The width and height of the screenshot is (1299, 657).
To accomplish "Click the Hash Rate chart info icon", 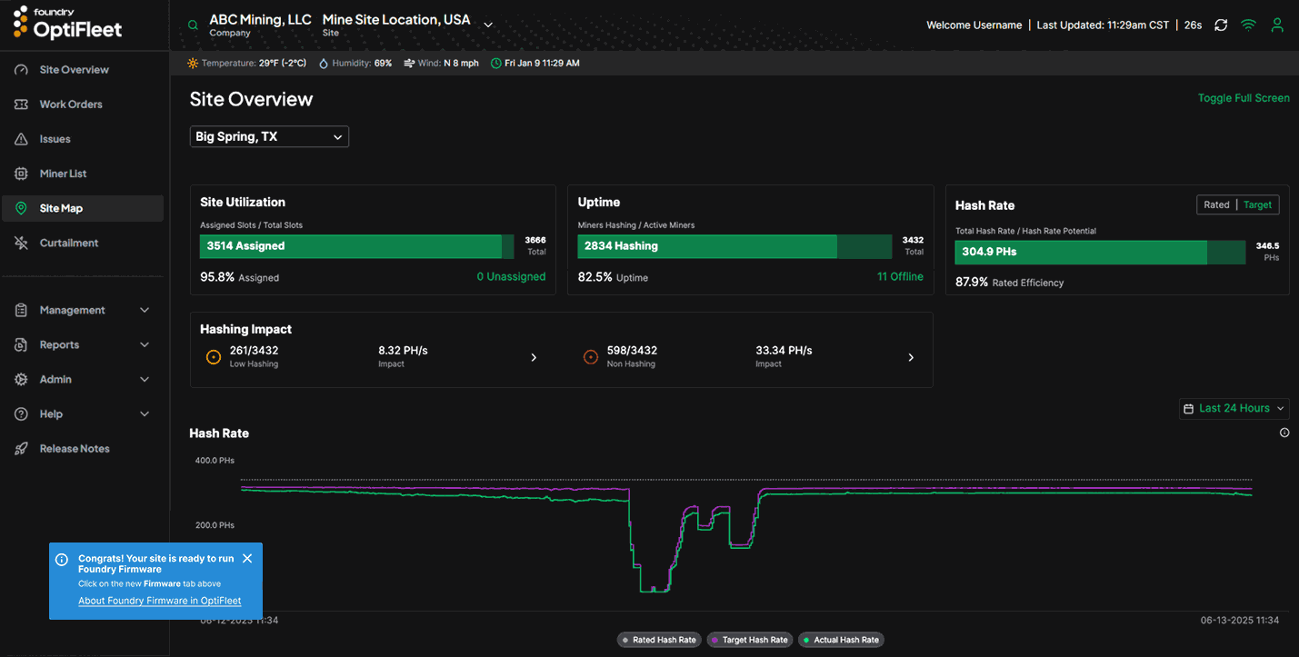I will click(1284, 433).
